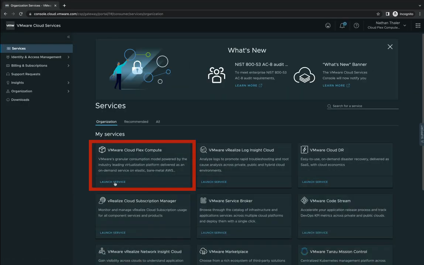This screenshot has height=265, width=424.
Task: Open the feedback smiley icon
Action: click(x=328, y=25)
